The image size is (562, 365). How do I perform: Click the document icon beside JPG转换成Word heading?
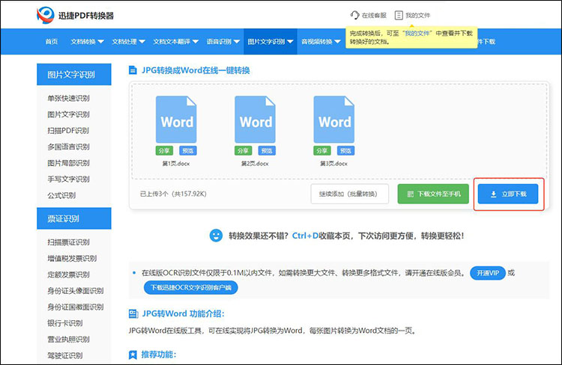[133, 70]
